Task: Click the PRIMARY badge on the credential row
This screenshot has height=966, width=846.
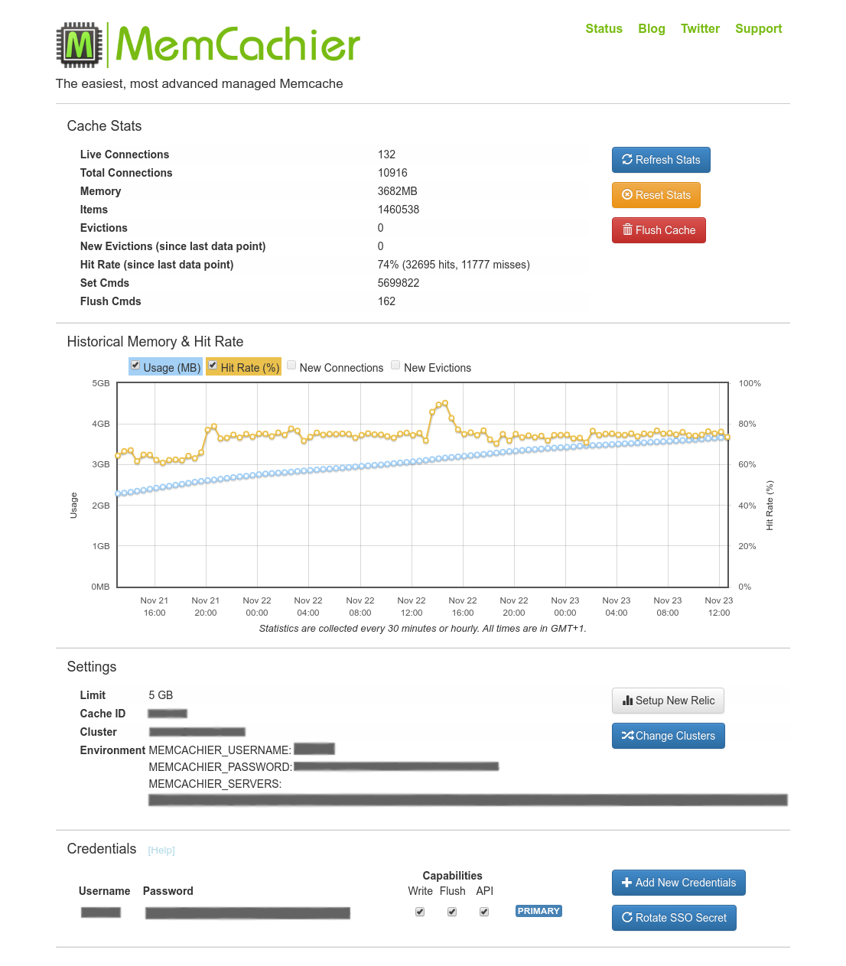Action: tap(539, 911)
